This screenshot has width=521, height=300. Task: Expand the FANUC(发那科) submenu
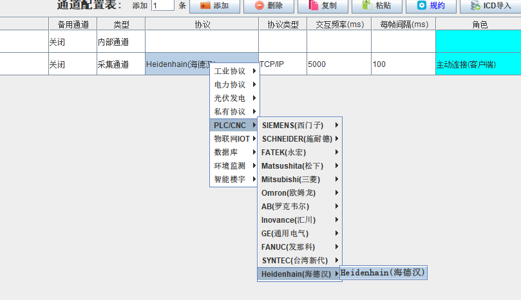tap(299, 247)
